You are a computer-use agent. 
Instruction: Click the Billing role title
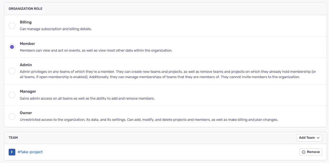click(x=26, y=22)
